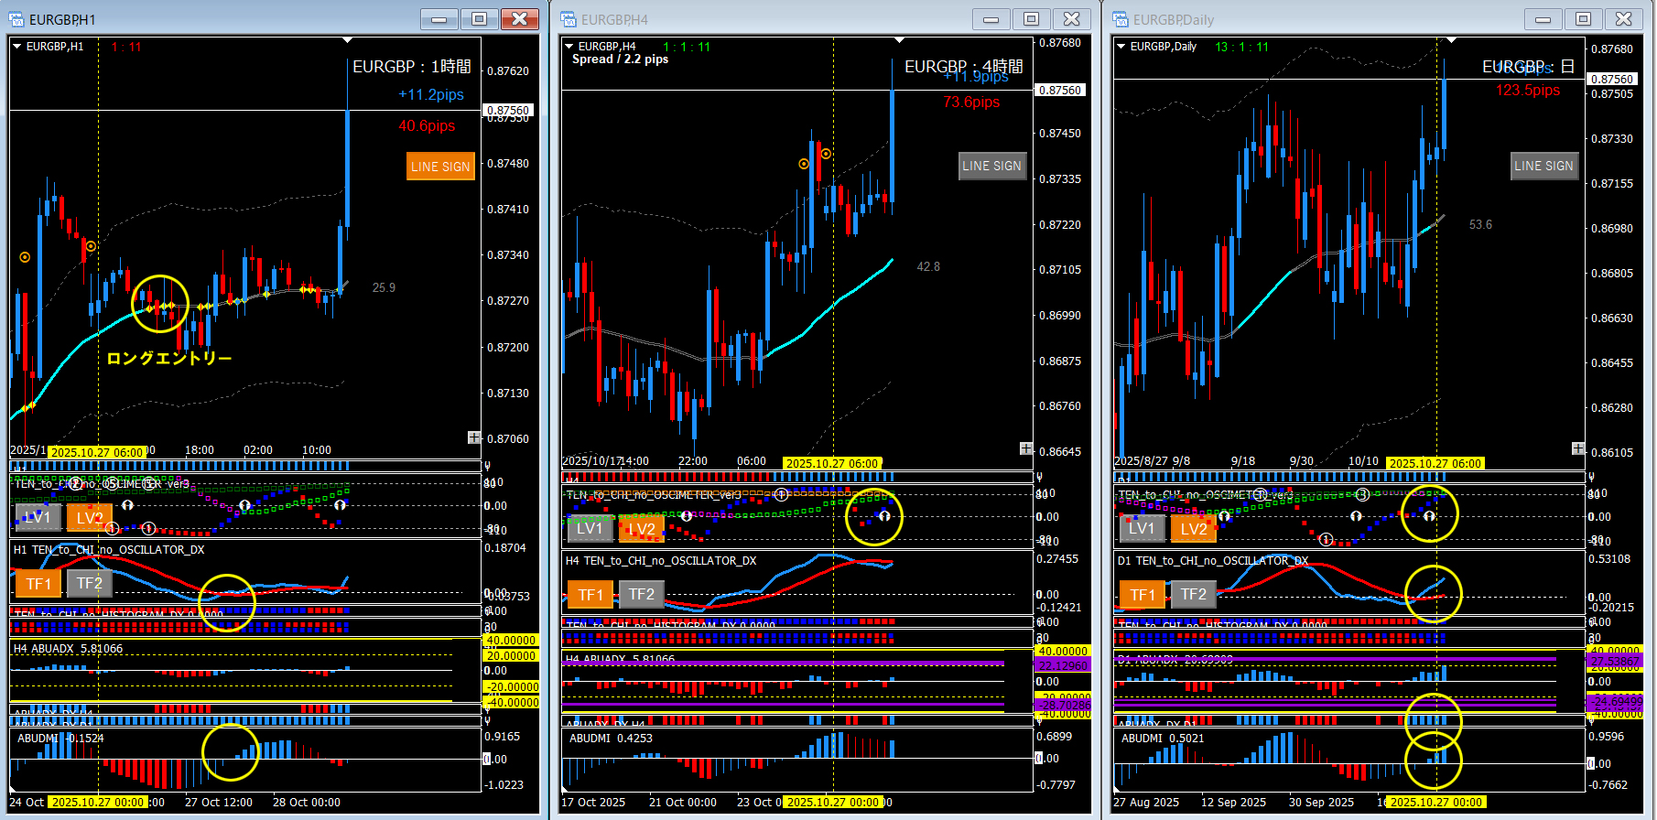Click the 2025.10.27 06:00 time marker on H1

pyautogui.click(x=97, y=452)
